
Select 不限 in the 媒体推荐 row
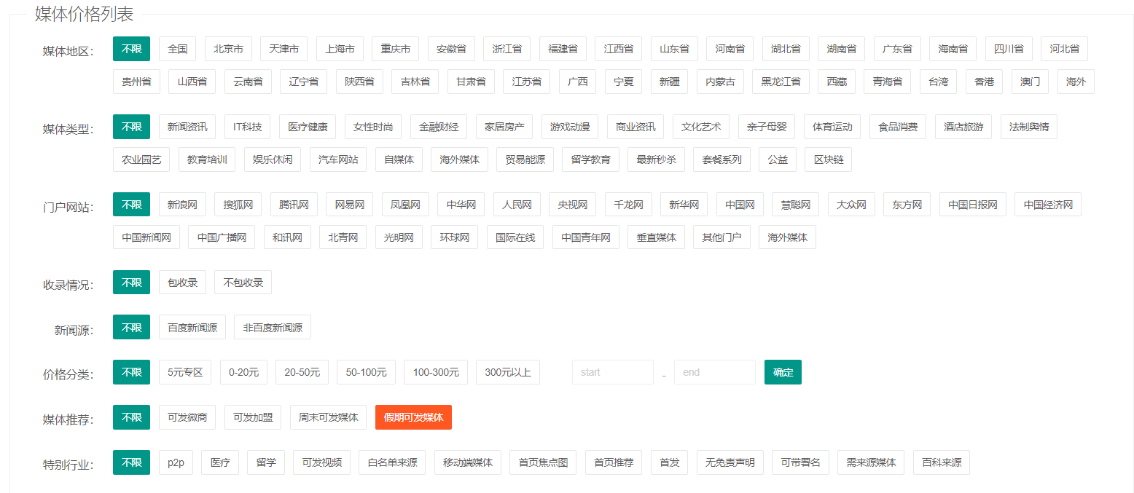point(131,417)
